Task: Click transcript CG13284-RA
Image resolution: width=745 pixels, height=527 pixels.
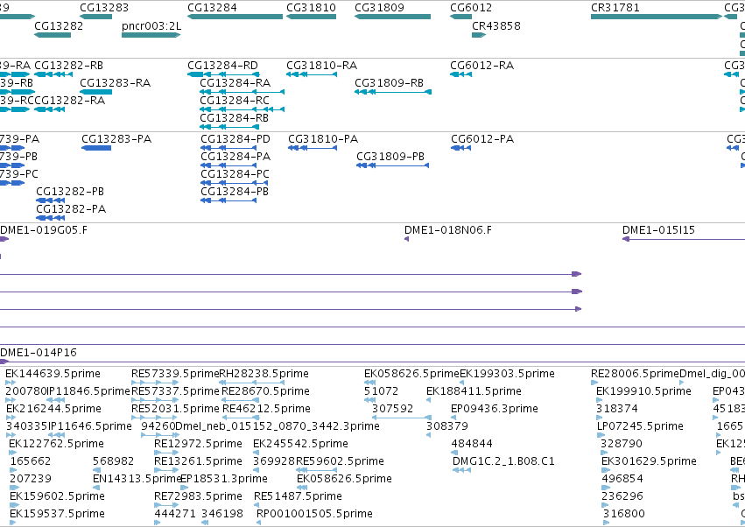Action: point(242,92)
